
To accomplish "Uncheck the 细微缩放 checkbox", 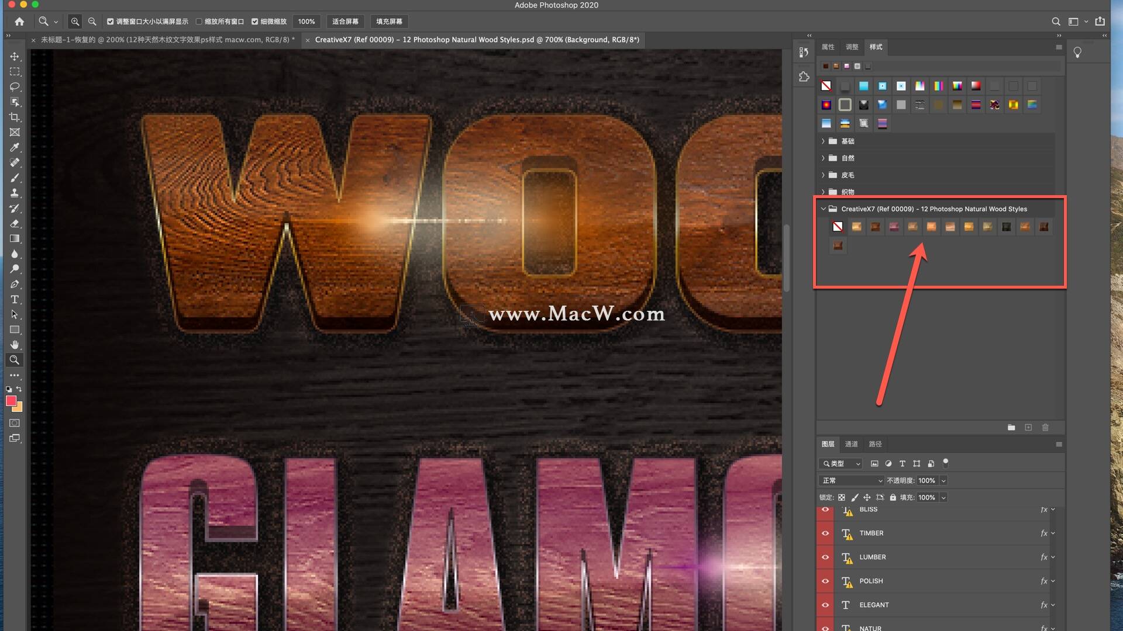I will tap(255, 22).
